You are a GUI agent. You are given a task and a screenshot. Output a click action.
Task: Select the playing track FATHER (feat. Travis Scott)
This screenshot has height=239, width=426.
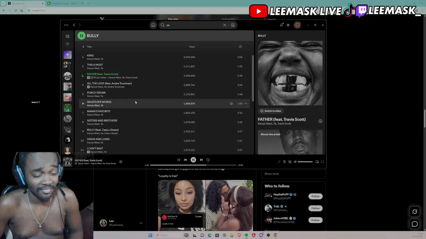(165, 76)
